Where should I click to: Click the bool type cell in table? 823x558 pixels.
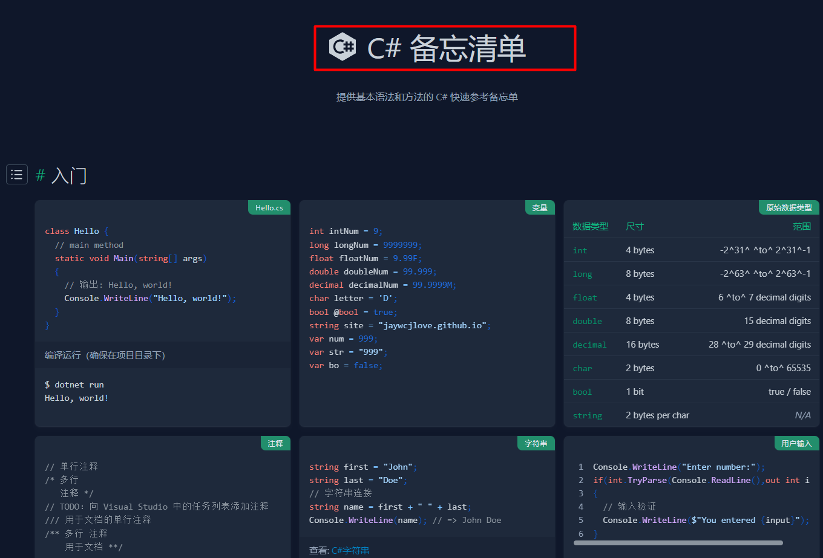click(x=582, y=392)
